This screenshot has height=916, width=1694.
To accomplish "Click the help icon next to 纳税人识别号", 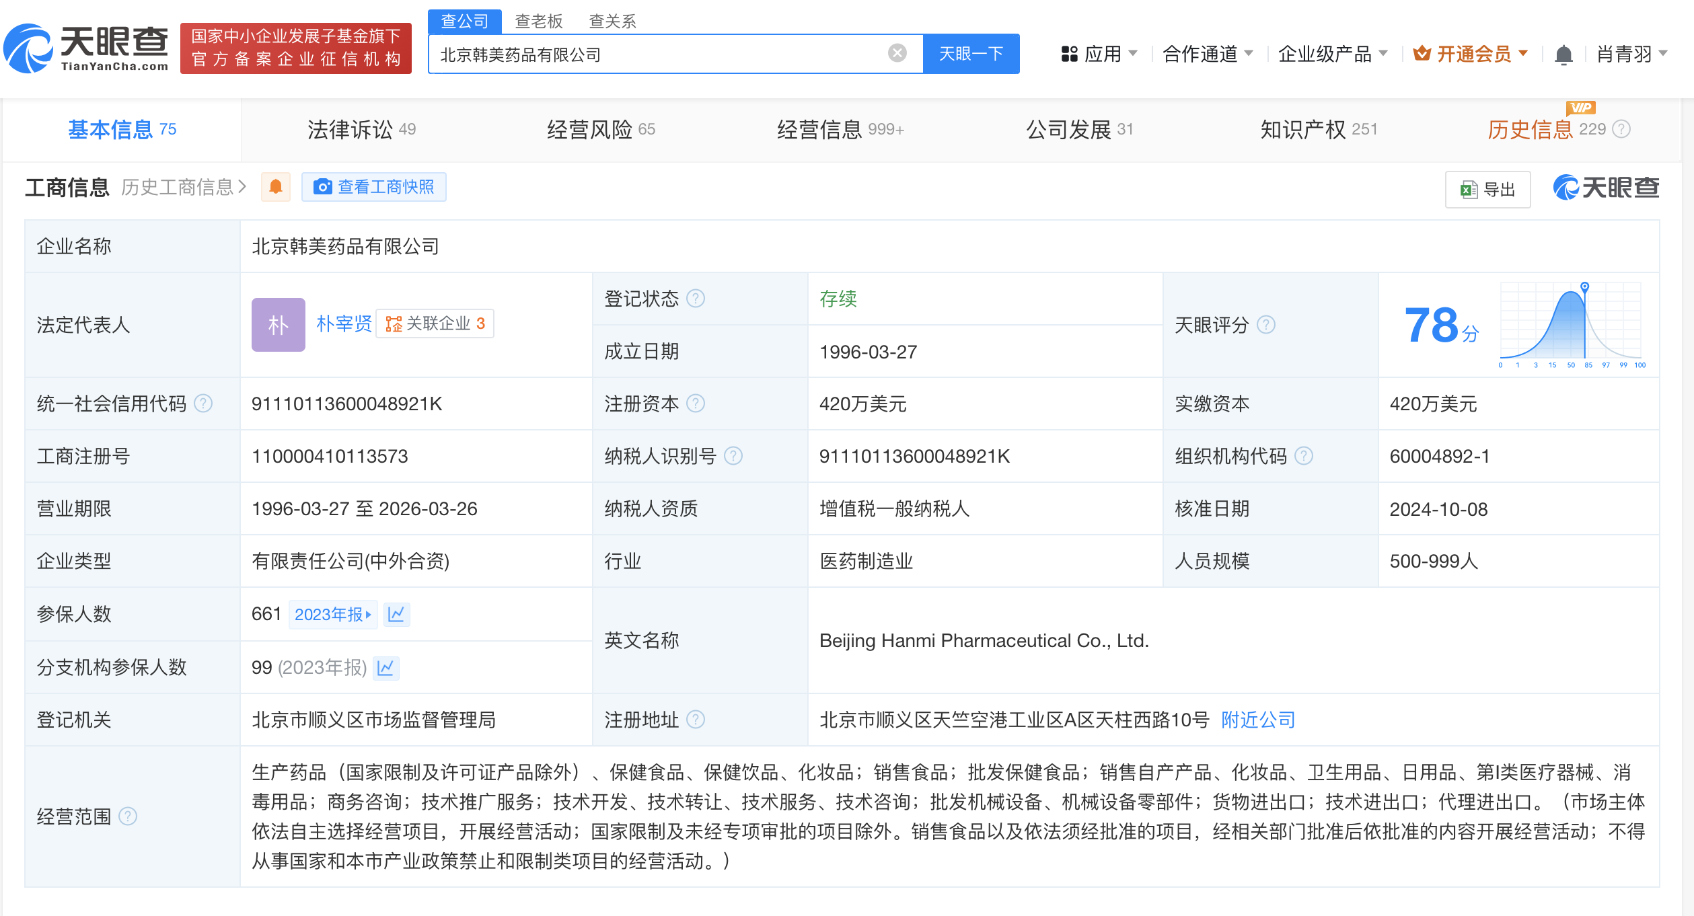I will pyautogui.click(x=733, y=456).
